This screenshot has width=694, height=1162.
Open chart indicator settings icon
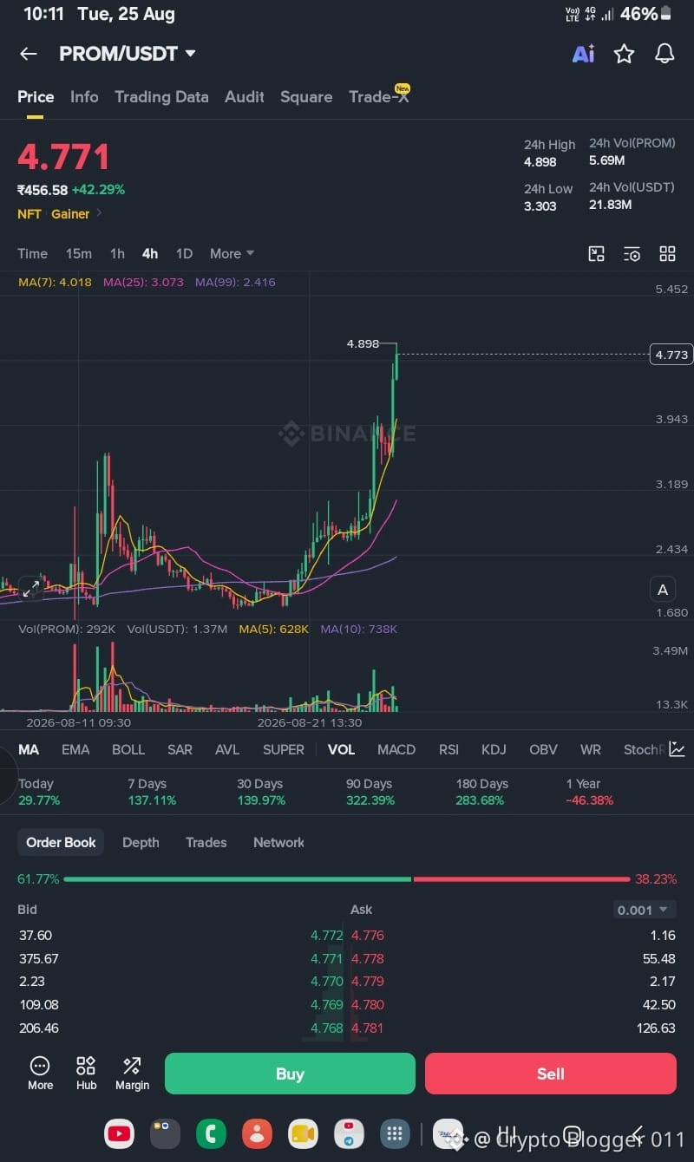(632, 253)
